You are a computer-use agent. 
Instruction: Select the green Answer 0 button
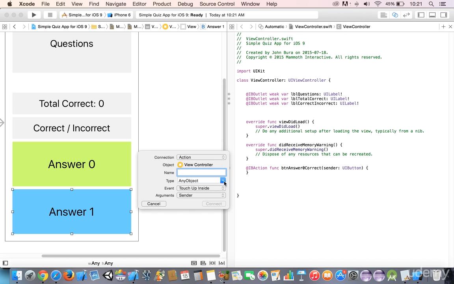(x=72, y=164)
